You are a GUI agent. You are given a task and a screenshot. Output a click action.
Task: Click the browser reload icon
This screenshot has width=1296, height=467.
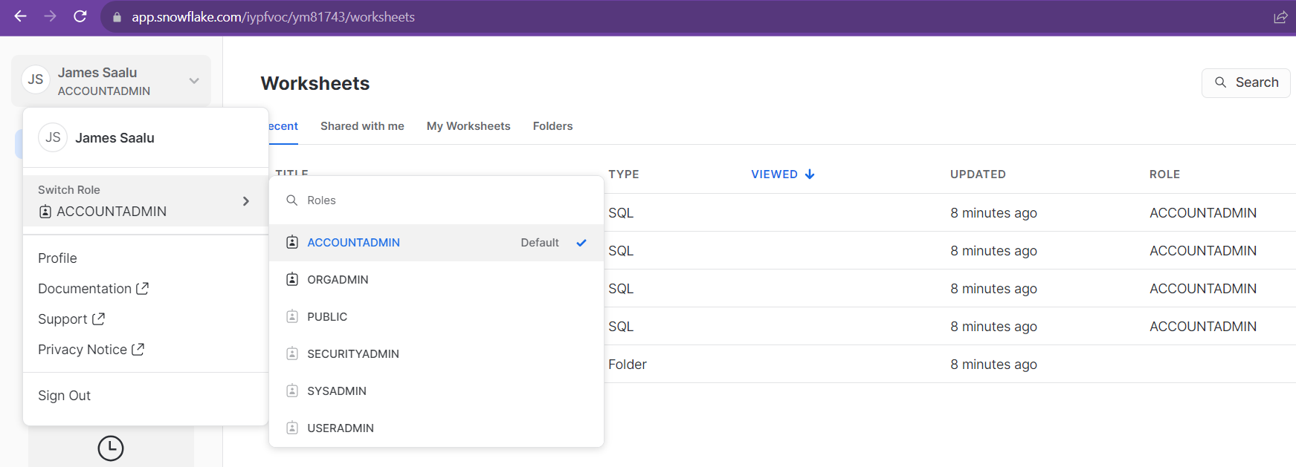[x=80, y=16]
